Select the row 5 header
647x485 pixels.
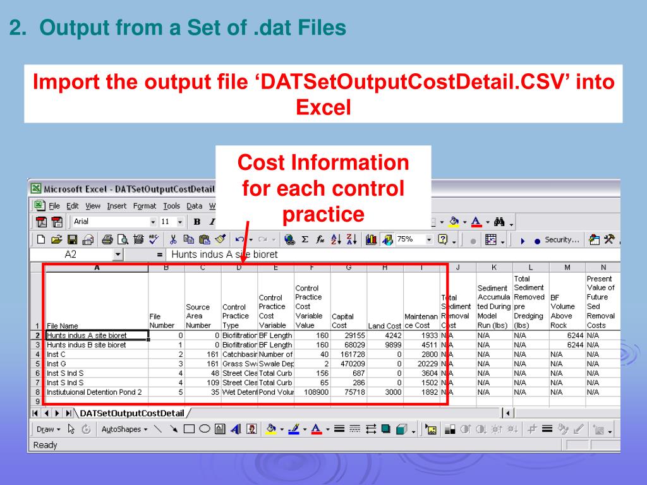[37, 364]
